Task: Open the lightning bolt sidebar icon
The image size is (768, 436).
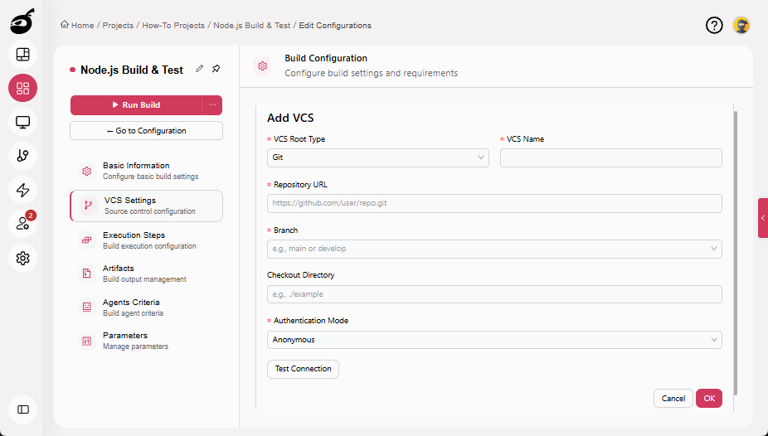Action: [22, 190]
